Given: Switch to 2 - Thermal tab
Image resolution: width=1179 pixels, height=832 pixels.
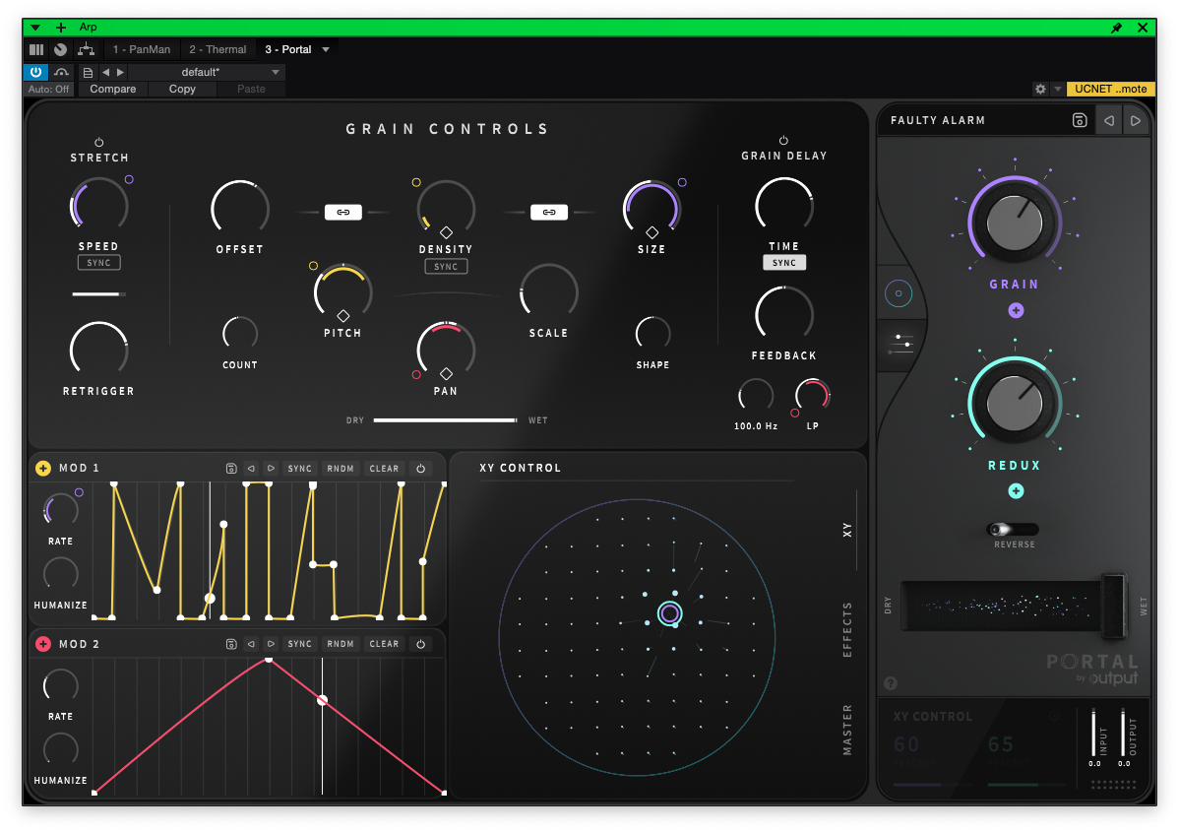Looking at the screenshot, I should pyautogui.click(x=217, y=49).
